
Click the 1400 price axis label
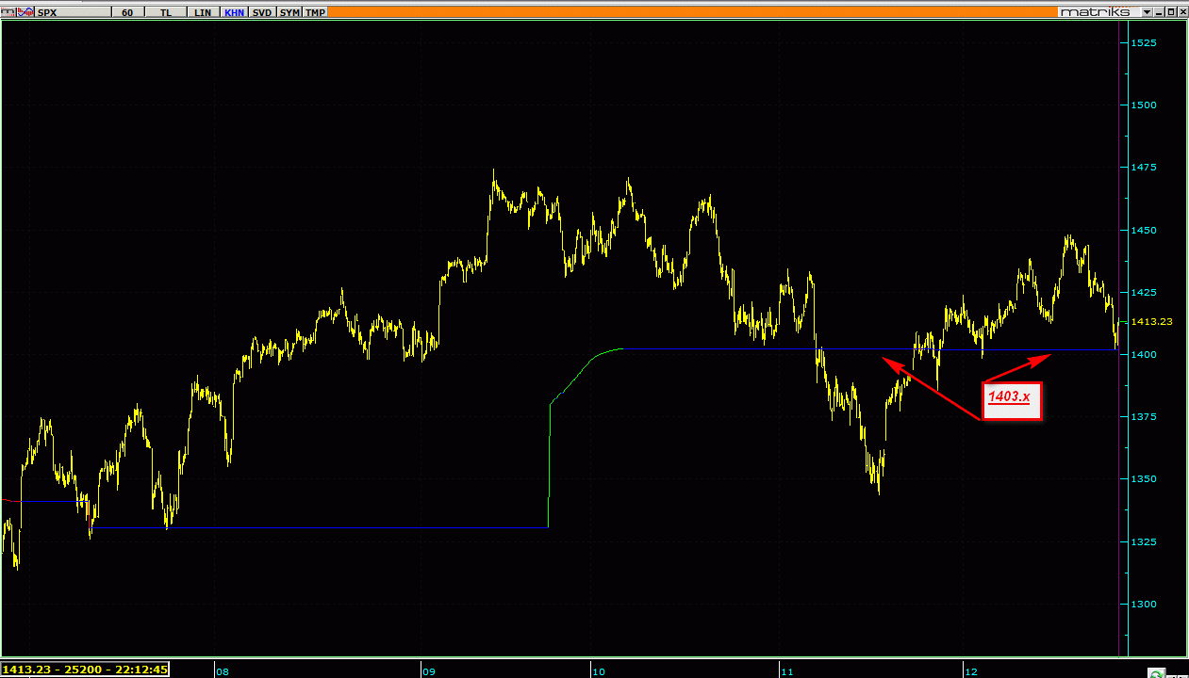click(1144, 355)
